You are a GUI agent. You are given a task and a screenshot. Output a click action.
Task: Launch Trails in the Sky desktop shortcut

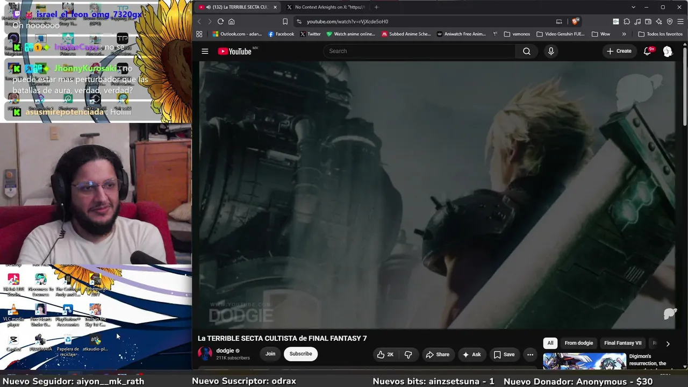(95, 316)
